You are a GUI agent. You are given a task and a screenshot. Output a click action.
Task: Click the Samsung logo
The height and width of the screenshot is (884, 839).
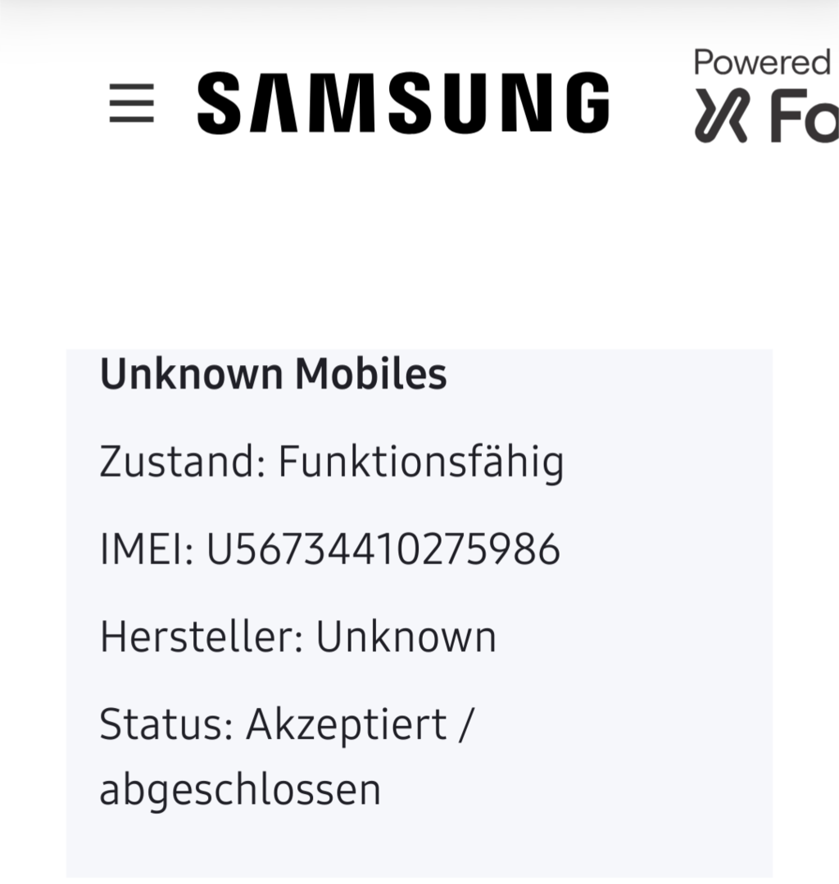pyautogui.click(x=403, y=103)
